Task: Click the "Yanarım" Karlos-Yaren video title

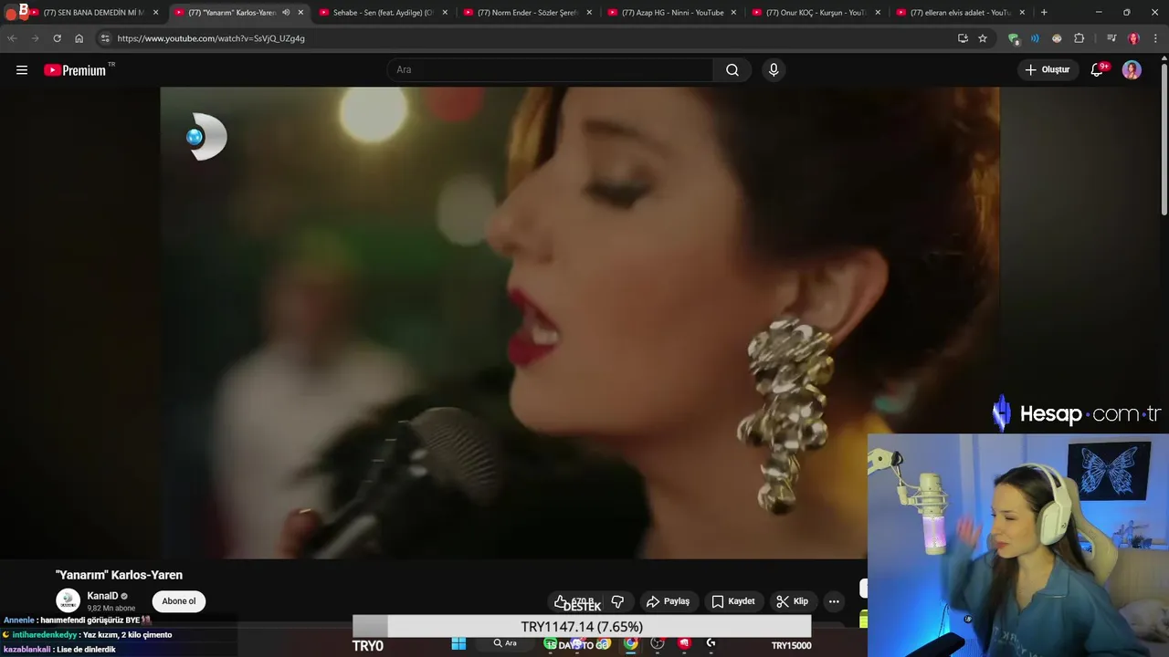Action: click(119, 575)
